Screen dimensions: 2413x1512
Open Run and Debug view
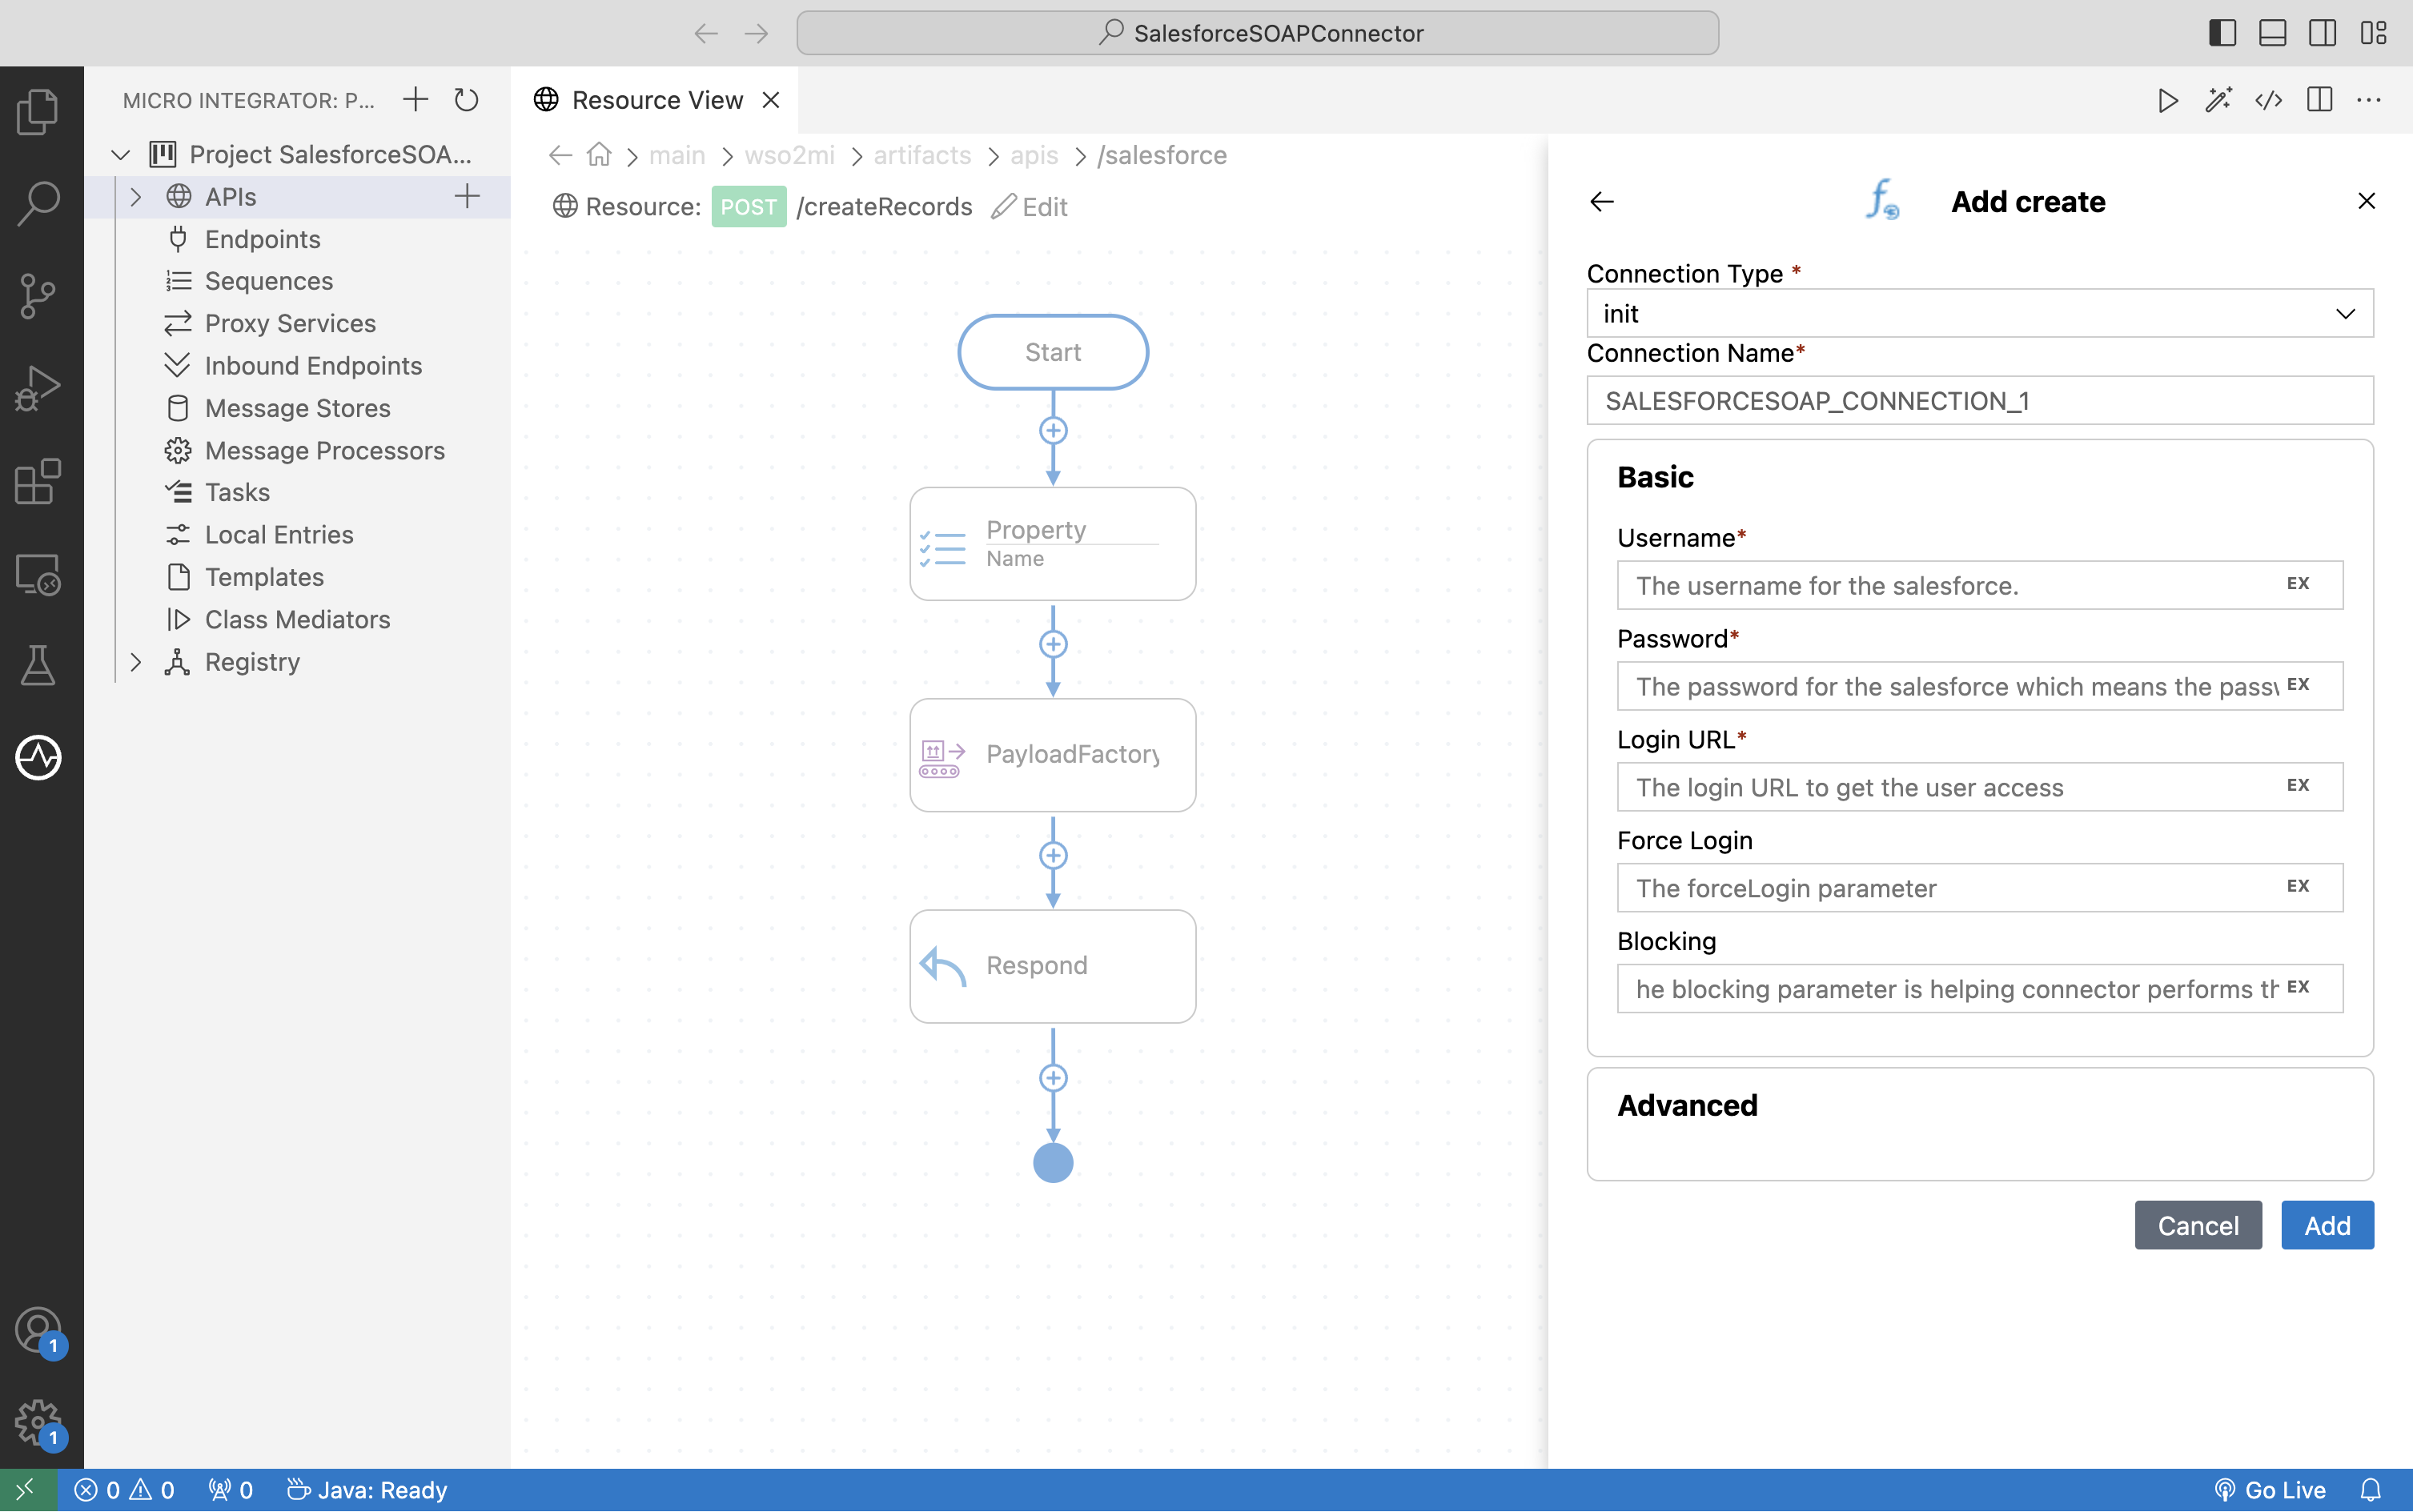click(x=38, y=388)
